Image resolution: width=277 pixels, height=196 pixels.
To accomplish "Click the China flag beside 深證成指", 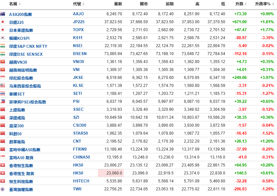I will click(x=2, y=117).
